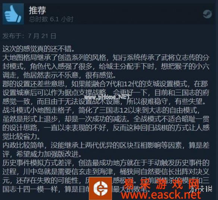
Task: Click the orange easck logo icon
Action: 100,188
